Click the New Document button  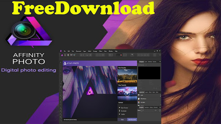(132, 120)
